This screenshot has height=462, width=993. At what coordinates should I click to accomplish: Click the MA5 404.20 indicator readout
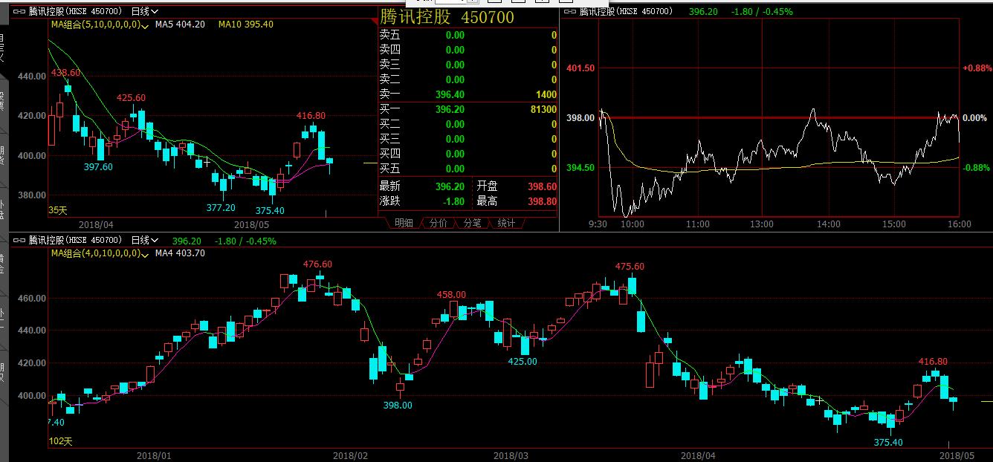(x=180, y=25)
